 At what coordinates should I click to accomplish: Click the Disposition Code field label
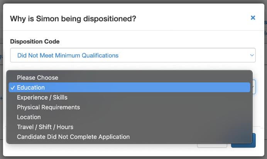tap(35, 41)
